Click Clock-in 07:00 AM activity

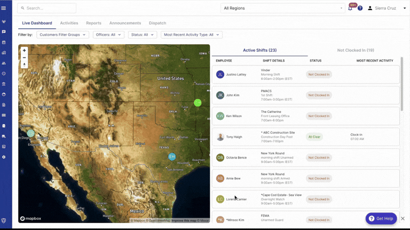(x=357, y=137)
